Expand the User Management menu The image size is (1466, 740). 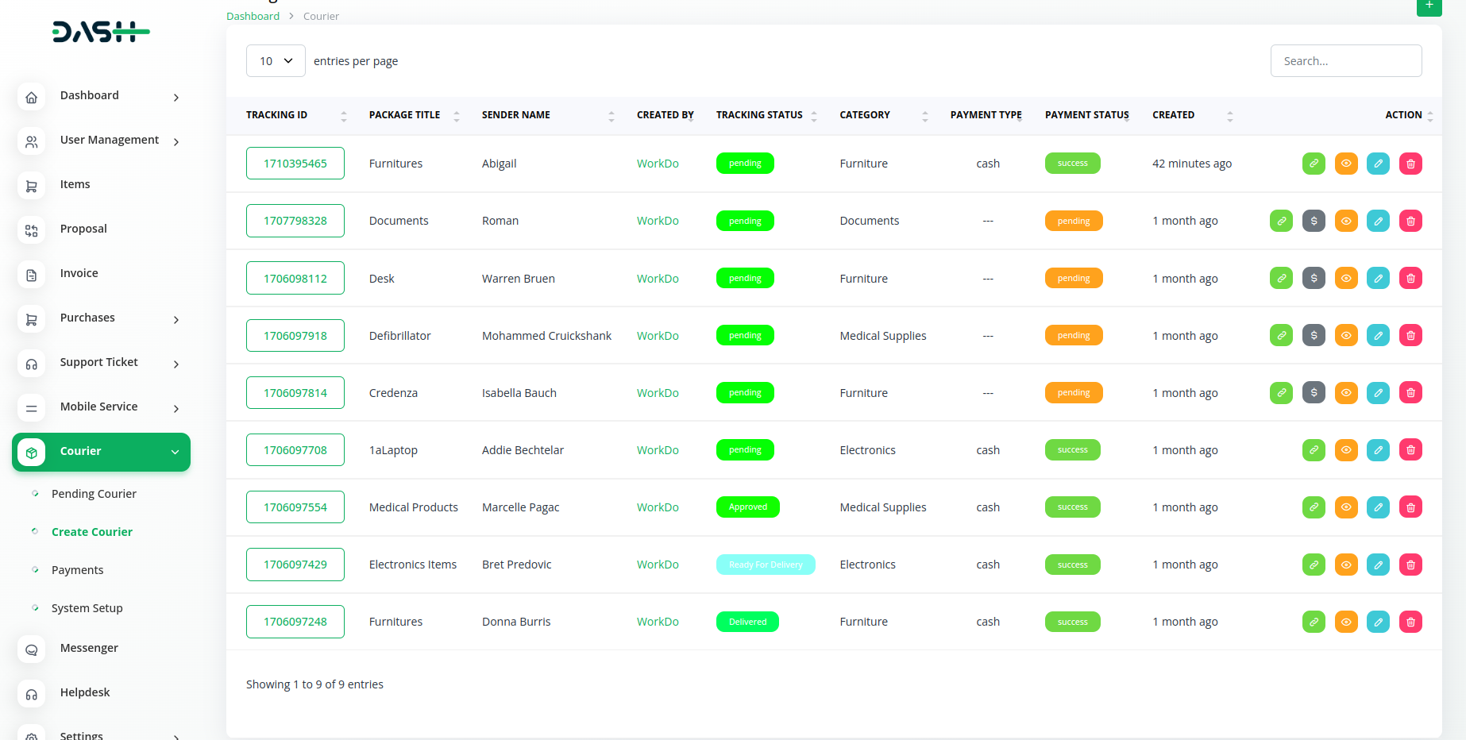[110, 140]
